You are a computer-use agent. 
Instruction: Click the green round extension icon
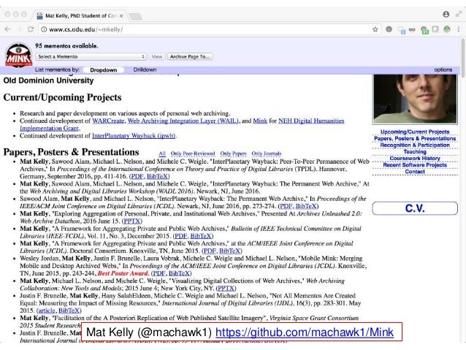click(x=447, y=29)
